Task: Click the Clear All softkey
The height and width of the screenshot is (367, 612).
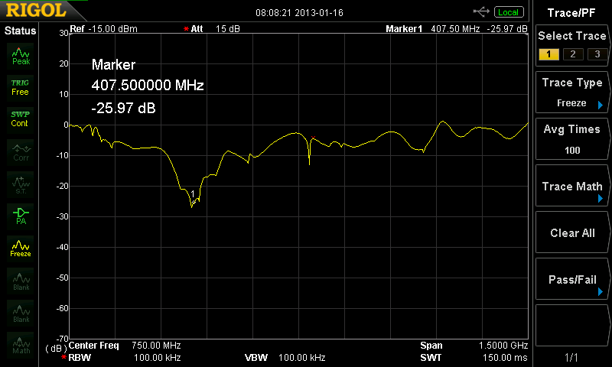Action: point(571,233)
